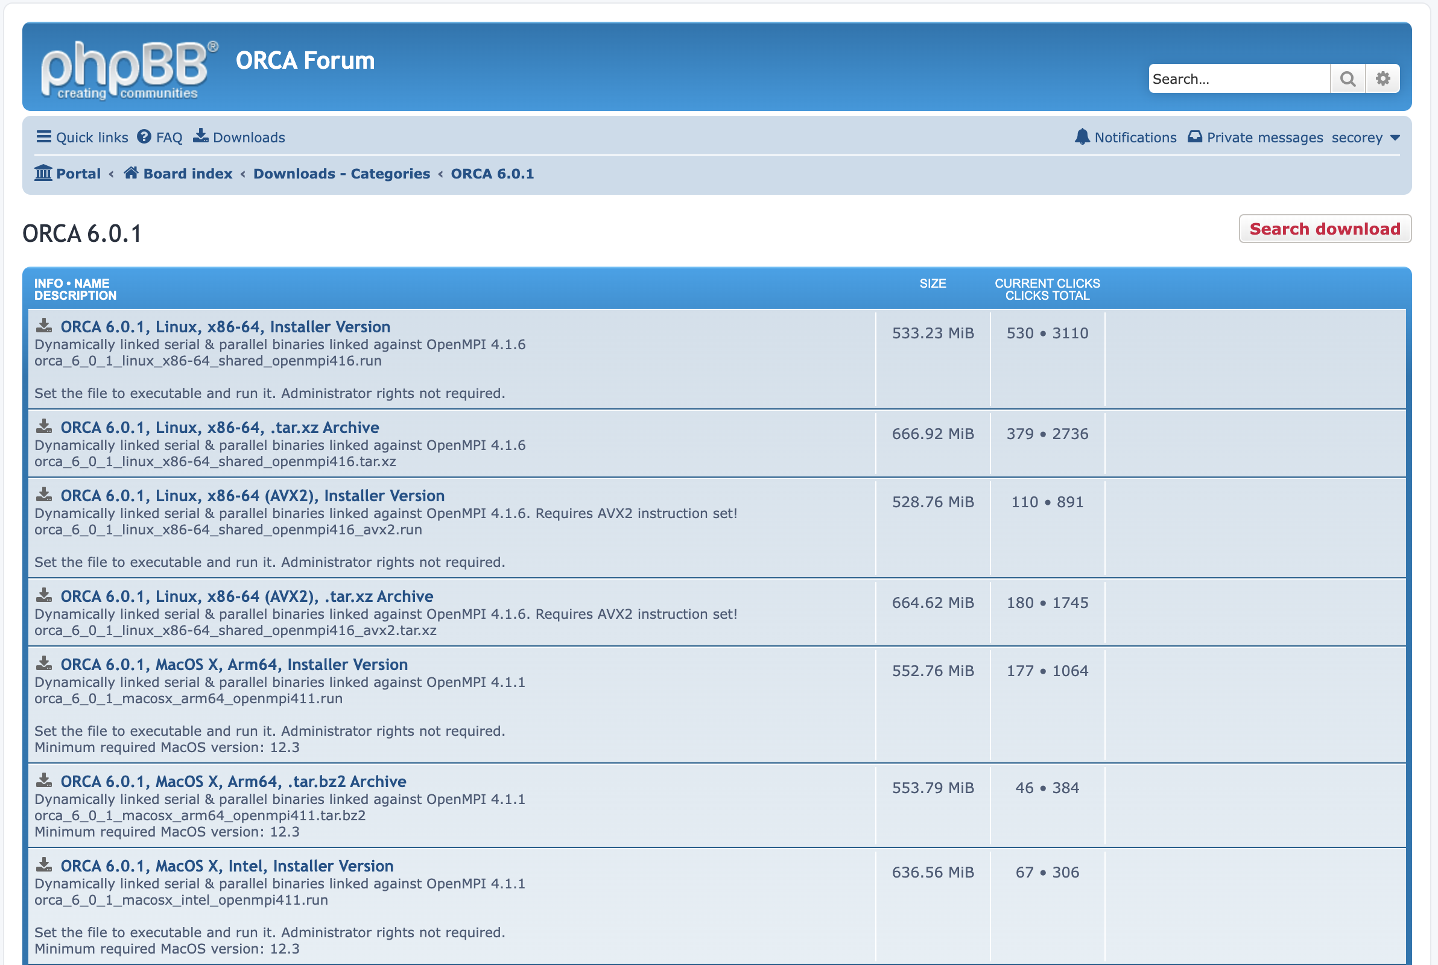Open Private messages inbox icon
This screenshot has width=1438, height=965.
[1194, 137]
